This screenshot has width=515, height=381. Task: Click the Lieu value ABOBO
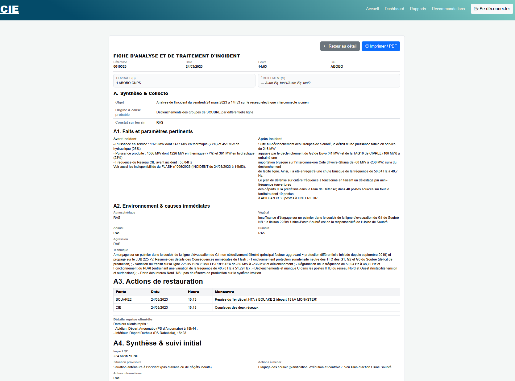(x=337, y=66)
